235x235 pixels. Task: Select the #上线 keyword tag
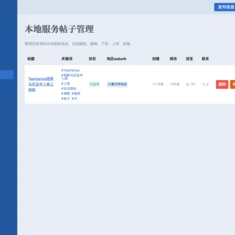[x=66, y=83]
